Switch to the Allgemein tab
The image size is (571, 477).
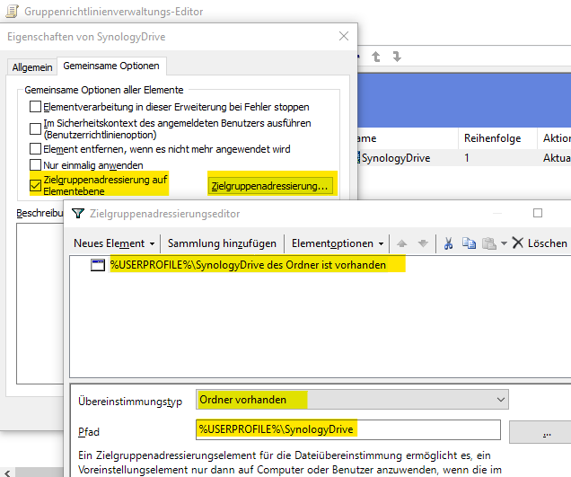coord(32,67)
